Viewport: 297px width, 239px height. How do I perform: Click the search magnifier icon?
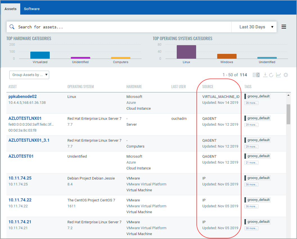pyautogui.click(x=12, y=27)
